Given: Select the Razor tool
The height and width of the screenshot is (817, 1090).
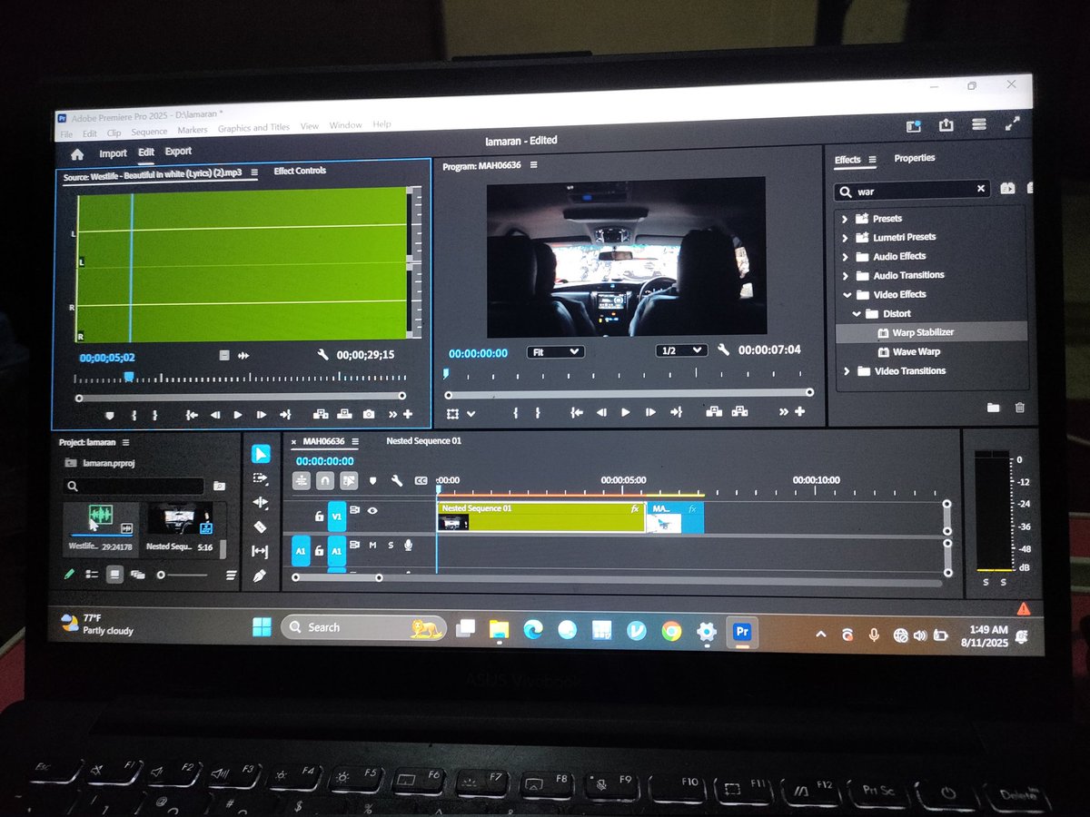Looking at the screenshot, I should (x=260, y=527).
